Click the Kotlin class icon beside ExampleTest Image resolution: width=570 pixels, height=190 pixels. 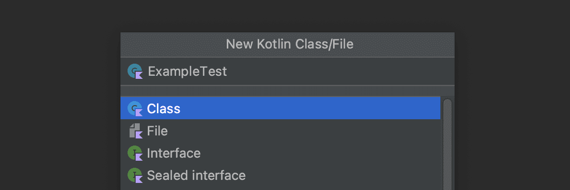[135, 71]
